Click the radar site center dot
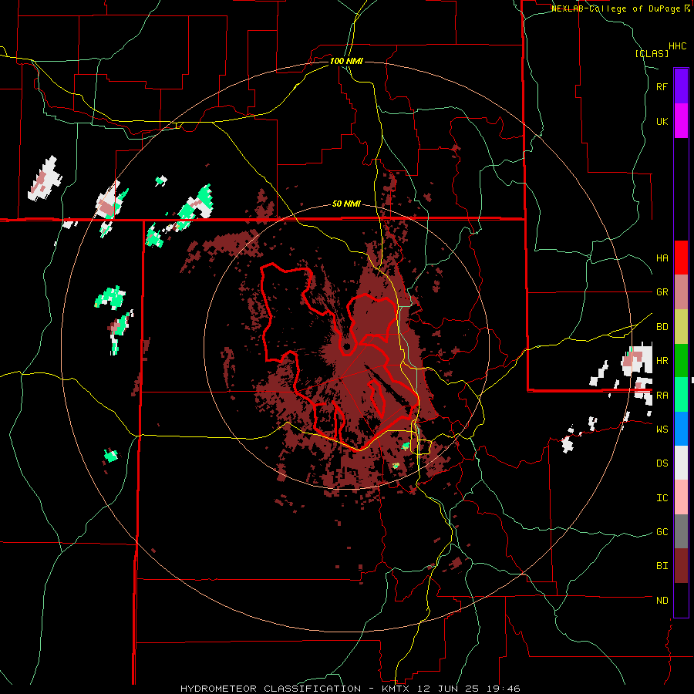Screen dimensions: 694x694 346,346
